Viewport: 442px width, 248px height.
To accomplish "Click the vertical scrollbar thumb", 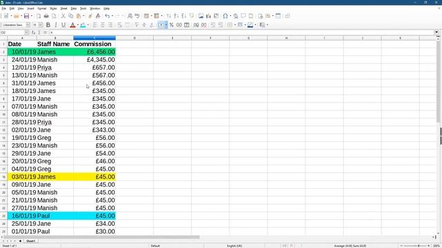I will (x=438, y=81).
